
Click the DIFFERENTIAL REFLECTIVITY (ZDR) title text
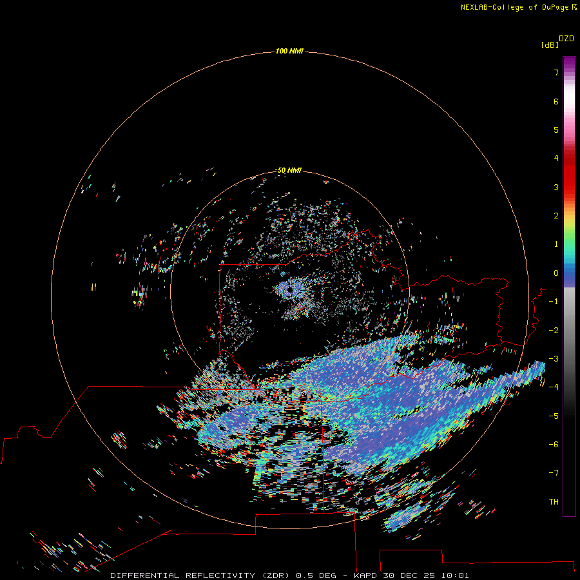pyautogui.click(x=200, y=575)
